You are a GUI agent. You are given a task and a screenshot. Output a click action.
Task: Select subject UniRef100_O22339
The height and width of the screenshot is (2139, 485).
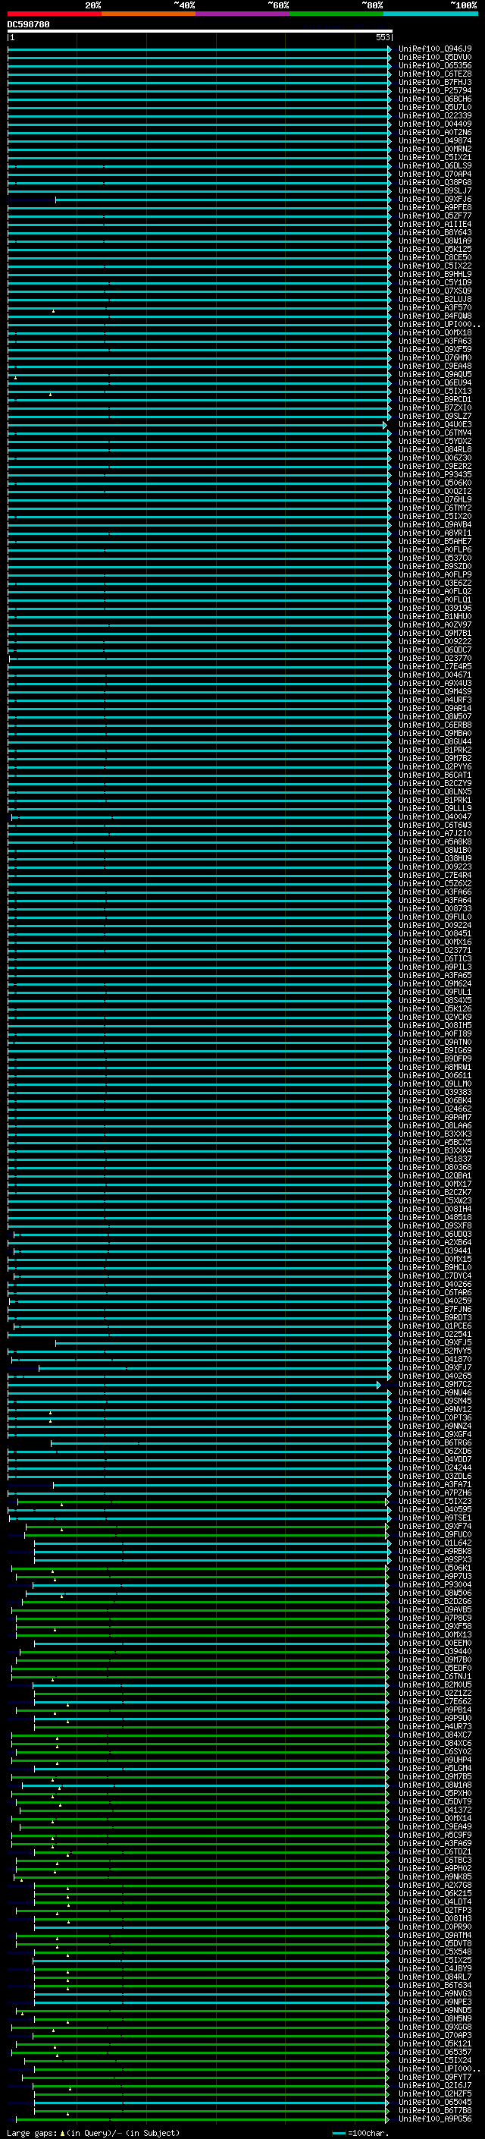point(435,115)
